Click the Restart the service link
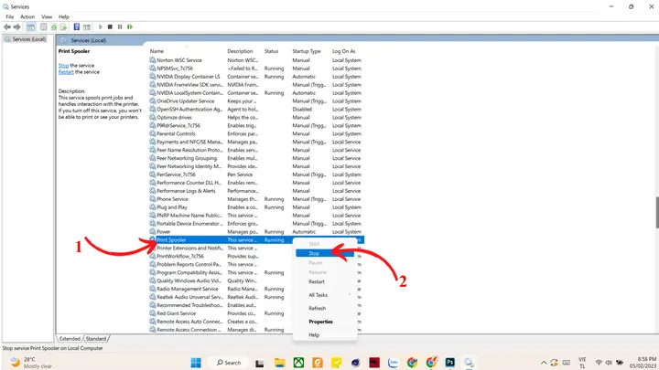The width and height of the screenshot is (659, 370). 66,72
